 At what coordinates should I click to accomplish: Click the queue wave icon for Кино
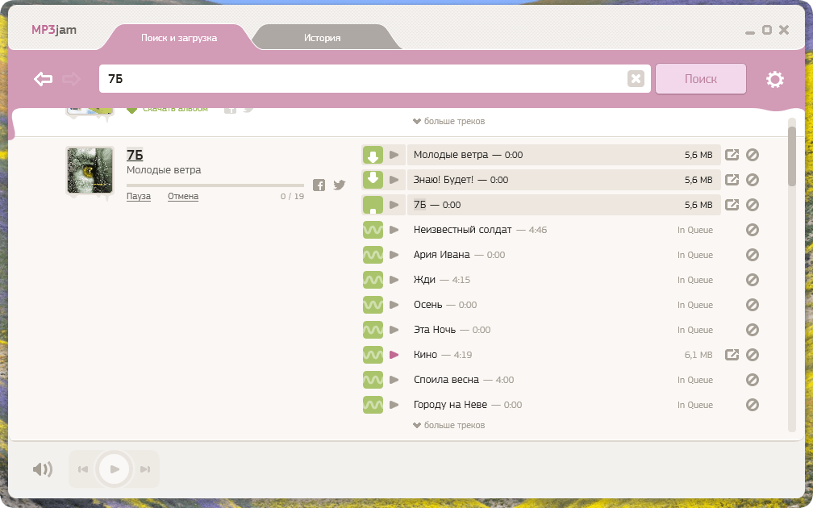(373, 355)
